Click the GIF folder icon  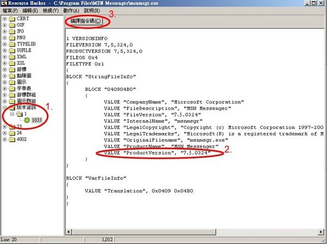[12, 25]
